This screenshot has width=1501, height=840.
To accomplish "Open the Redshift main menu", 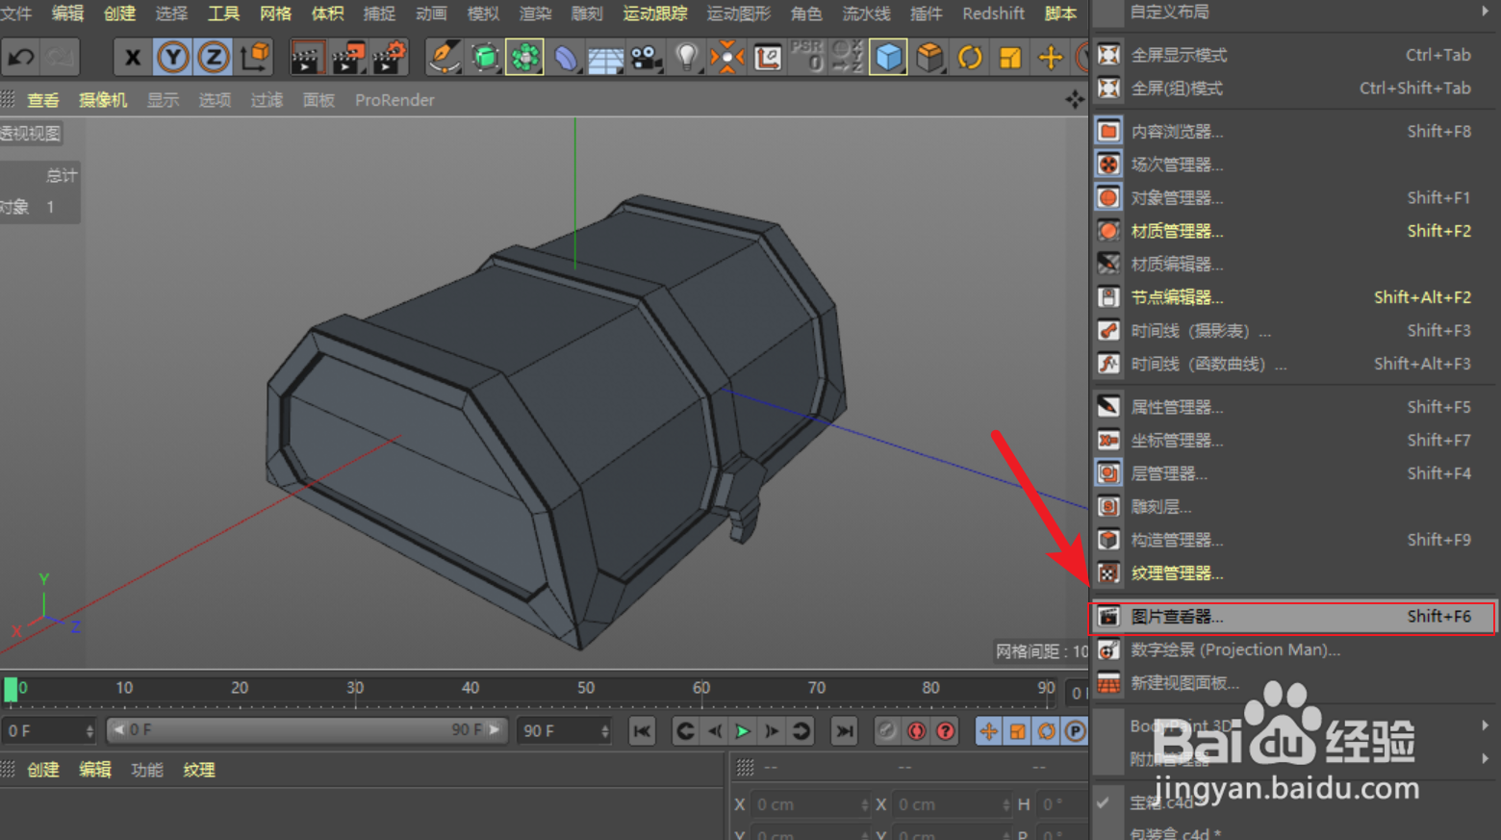I will pyautogui.click(x=993, y=13).
